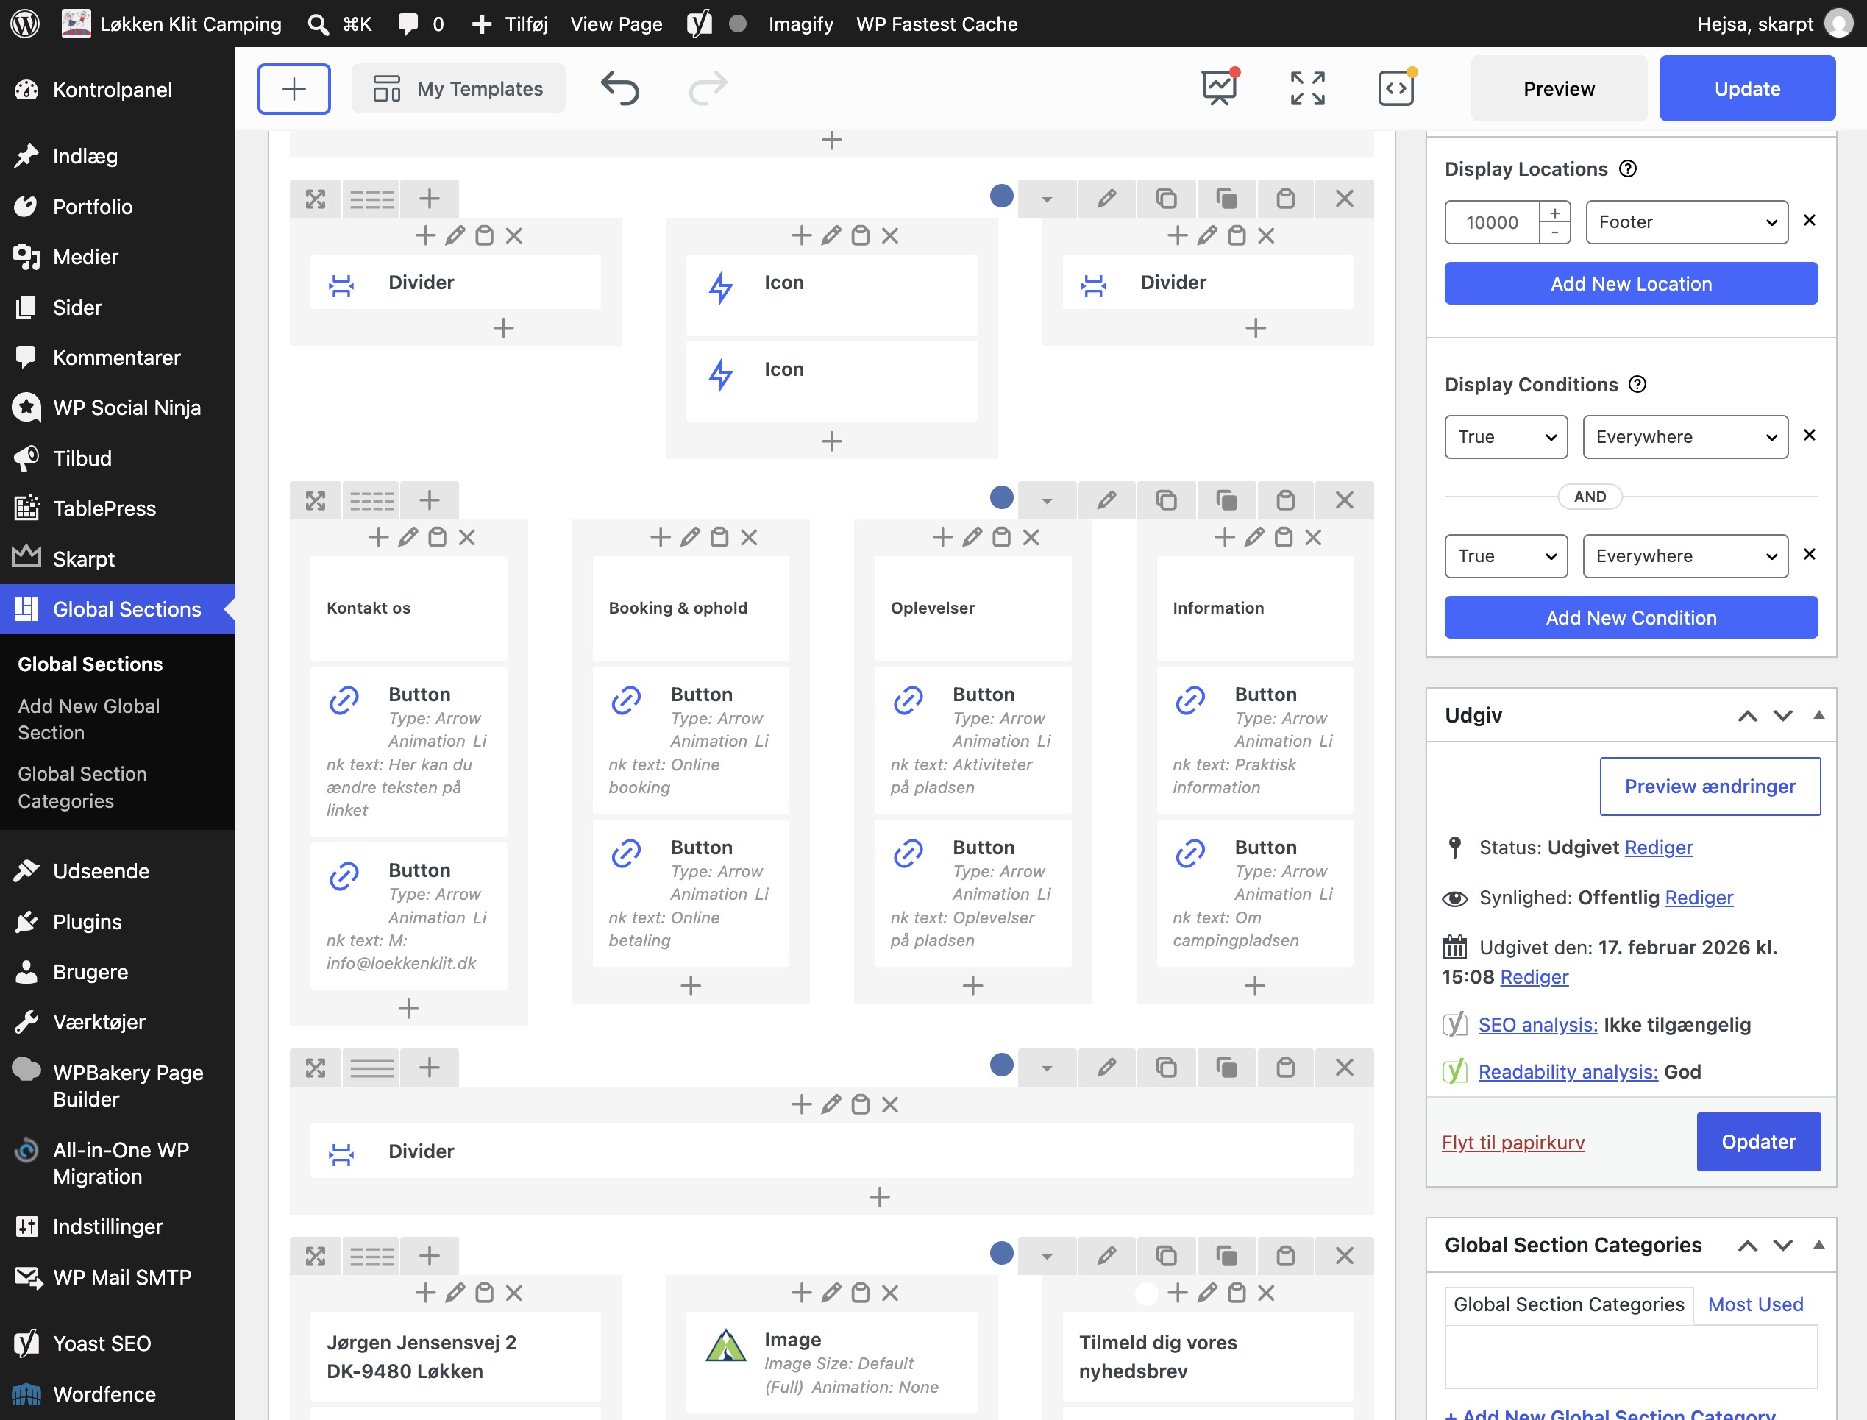Open the Footer location dropdown
This screenshot has width=1867, height=1420.
1686,221
